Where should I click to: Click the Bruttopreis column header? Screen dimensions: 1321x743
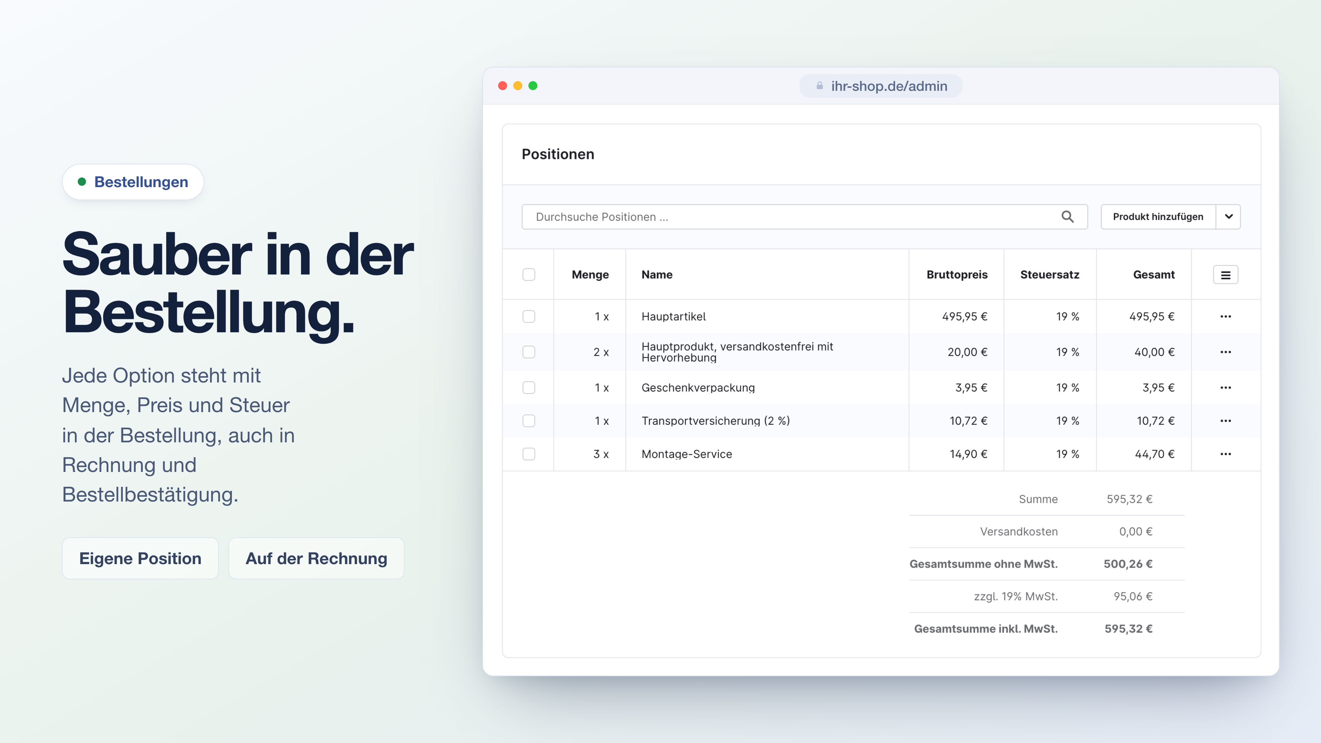click(x=957, y=275)
